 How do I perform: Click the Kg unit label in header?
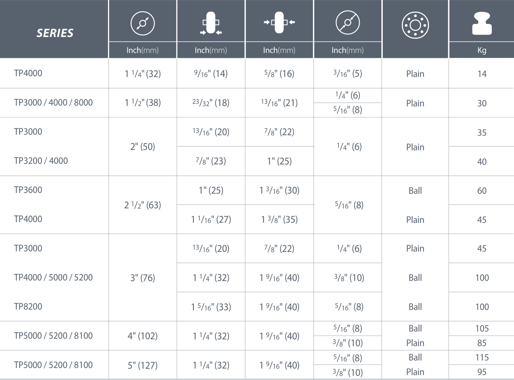482,50
